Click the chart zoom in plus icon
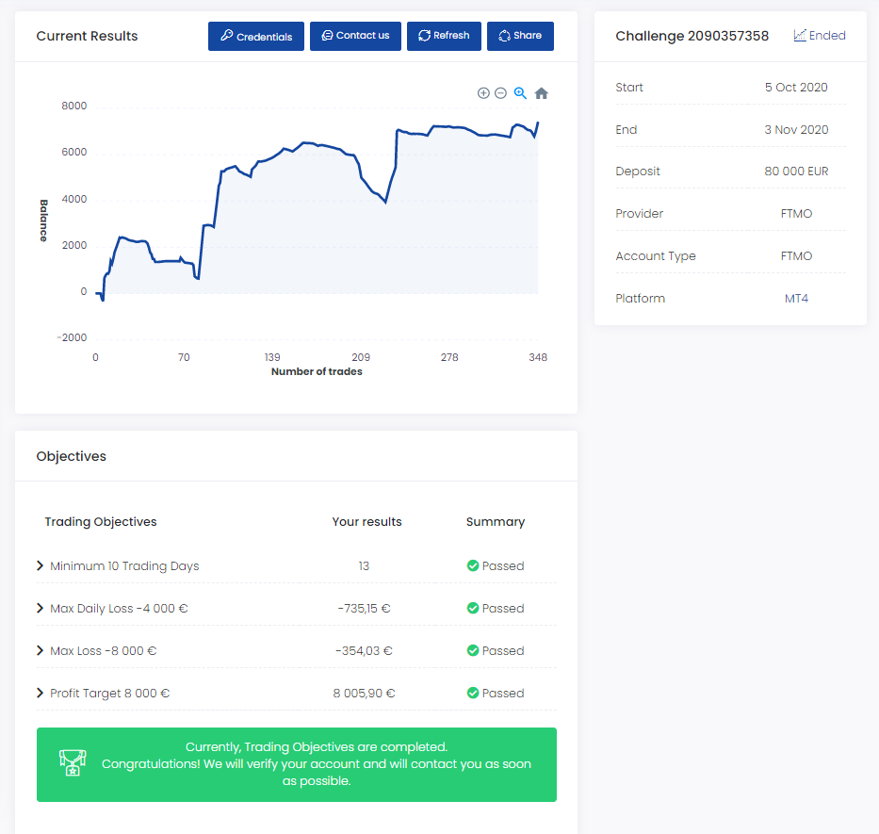Screen dimensions: 879x834 click(x=483, y=93)
